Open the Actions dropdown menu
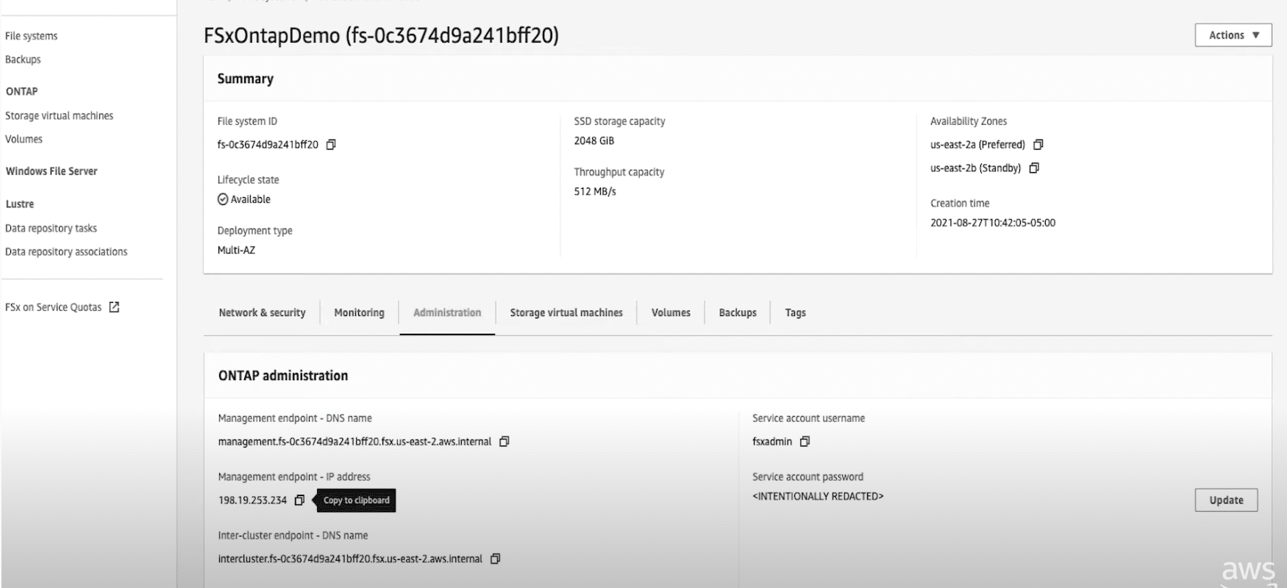1287x588 pixels. click(1233, 35)
